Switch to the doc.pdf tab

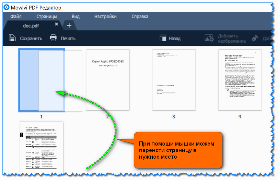tap(32, 25)
